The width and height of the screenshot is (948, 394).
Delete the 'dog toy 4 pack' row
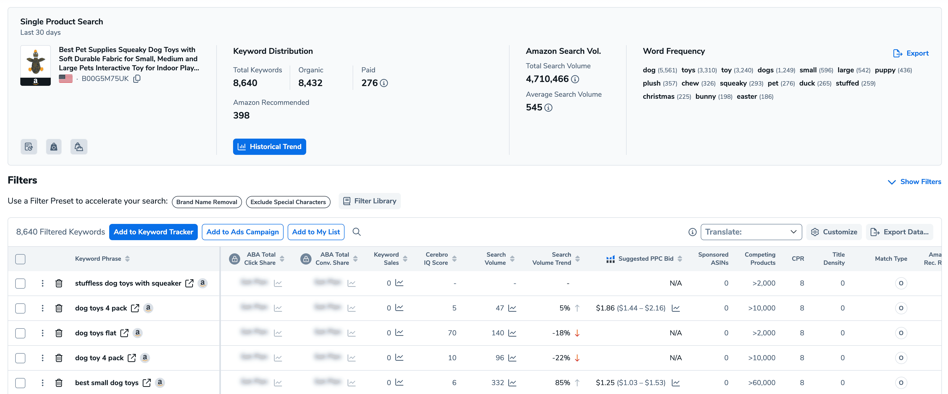coord(59,358)
